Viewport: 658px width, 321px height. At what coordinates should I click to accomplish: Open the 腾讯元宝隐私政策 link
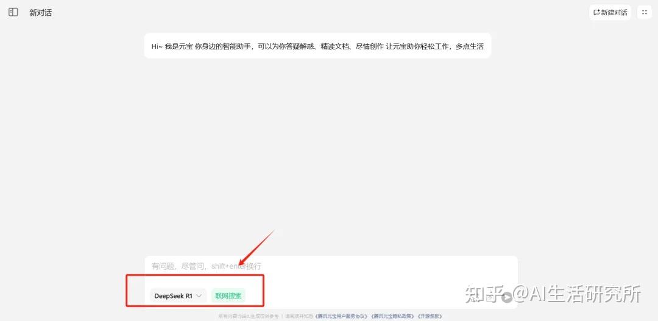click(x=393, y=316)
